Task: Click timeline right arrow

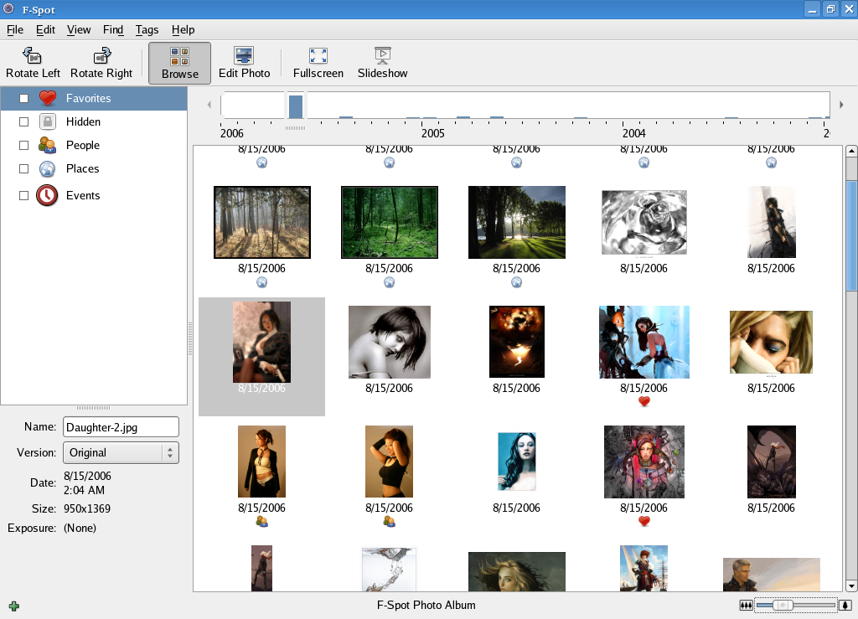Action: coord(841,105)
